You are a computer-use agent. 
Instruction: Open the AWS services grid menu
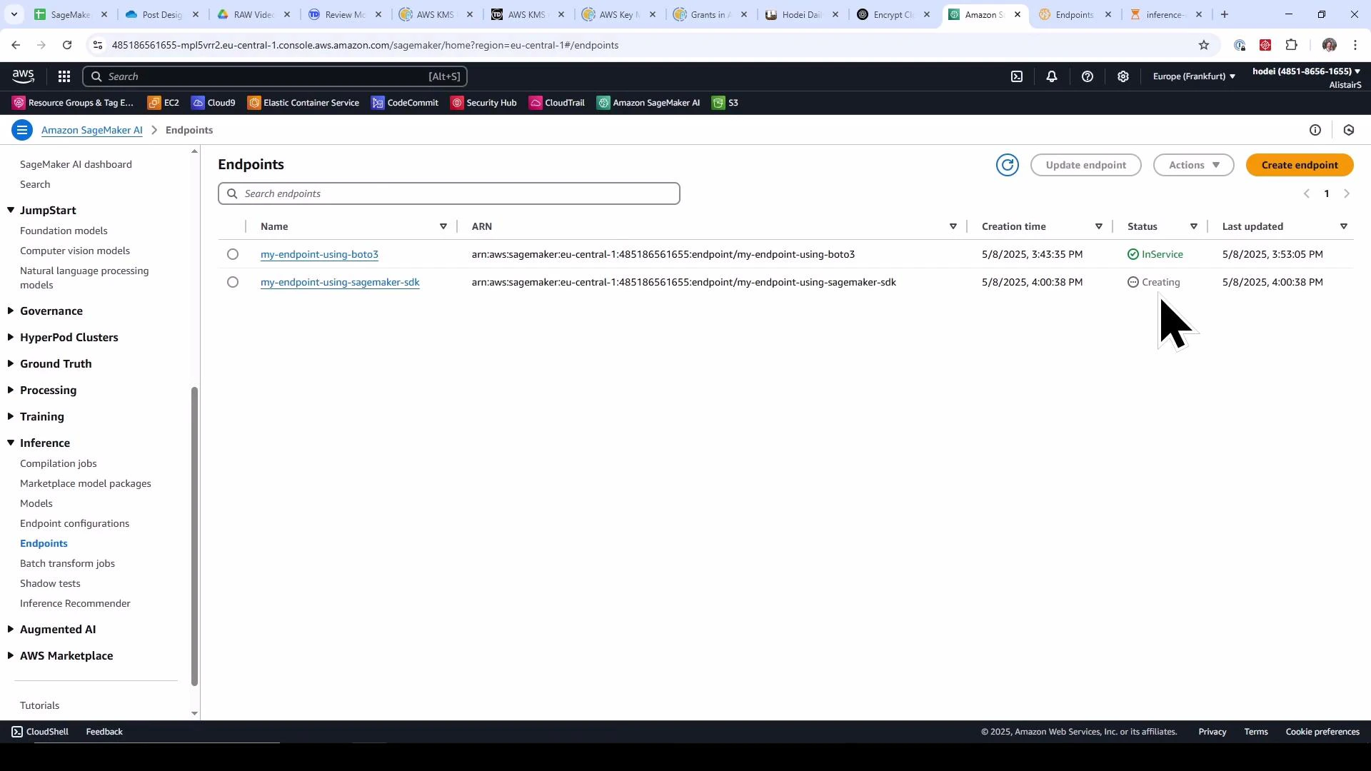pos(64,76)
